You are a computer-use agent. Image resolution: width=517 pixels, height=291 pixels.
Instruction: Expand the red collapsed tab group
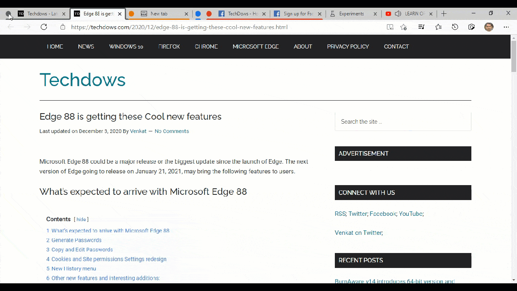[x=209, y=14]
